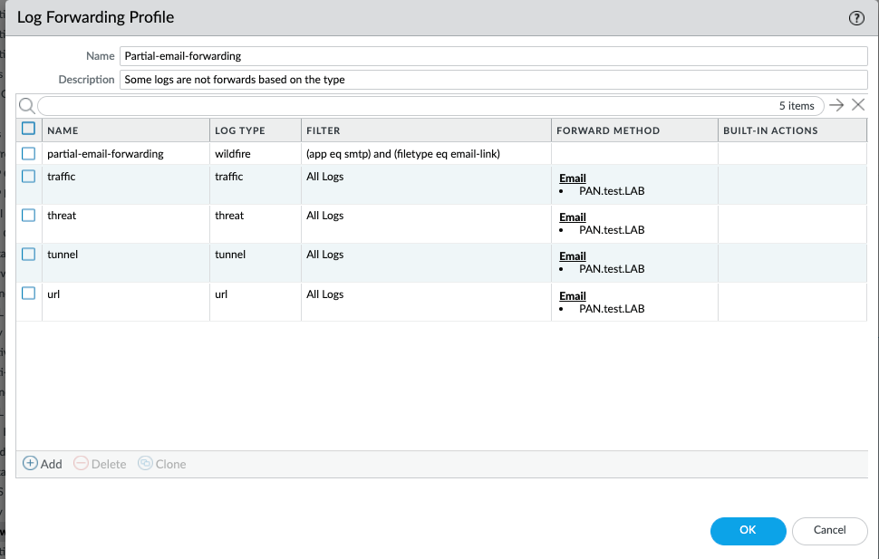Open the partial-email-forwarding entry name
Viewport: 879px width, 559px height.
click(105, 154)
